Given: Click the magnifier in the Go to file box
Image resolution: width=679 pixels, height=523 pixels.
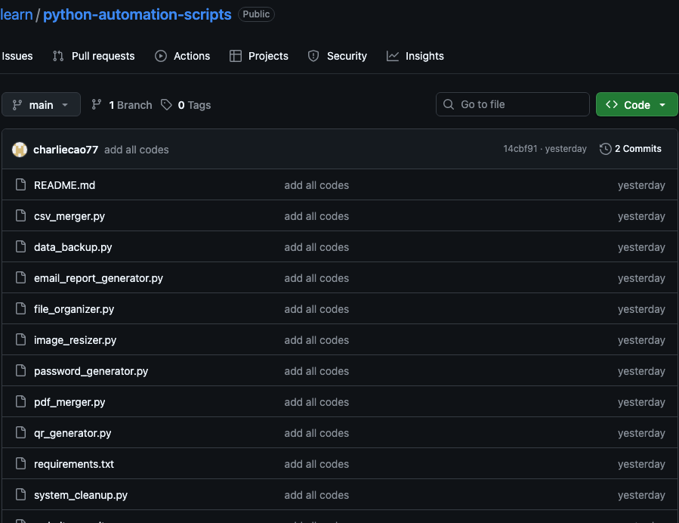Looking at the screenshot, I should 448,104.
